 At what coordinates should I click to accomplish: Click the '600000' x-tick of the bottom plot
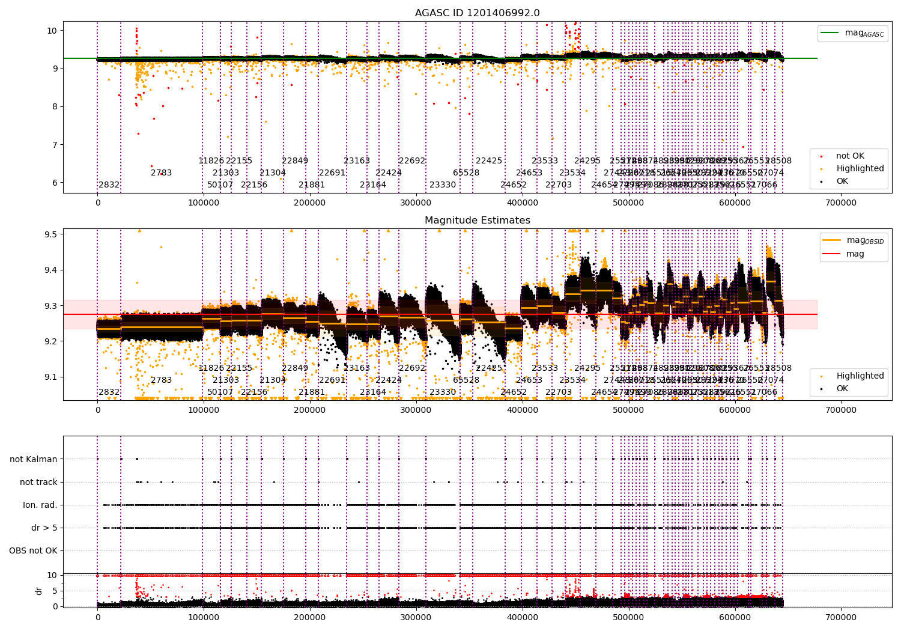click(x=735, y=617)
